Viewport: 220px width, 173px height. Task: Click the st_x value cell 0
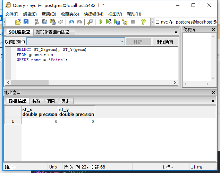(x=40, y=121)
